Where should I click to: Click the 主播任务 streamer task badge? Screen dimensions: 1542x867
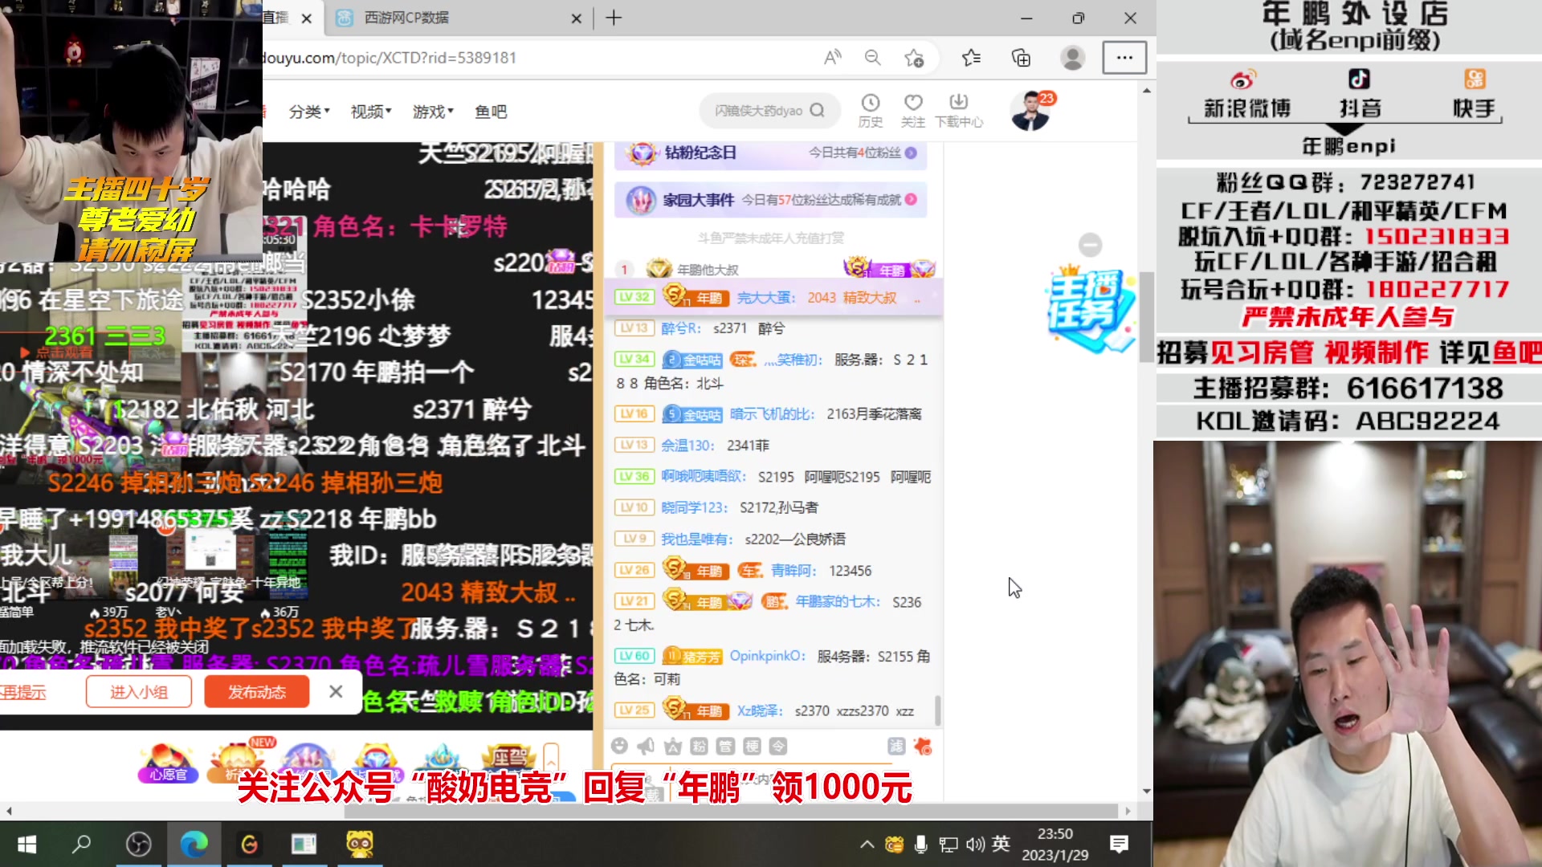[1091, 311]
